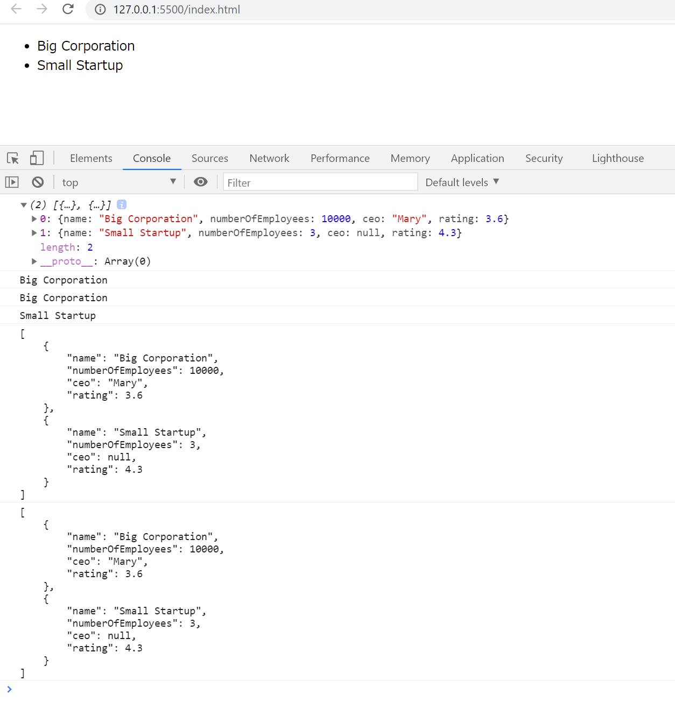
Task: Click the browser back arrow
Action: point(16,9)
